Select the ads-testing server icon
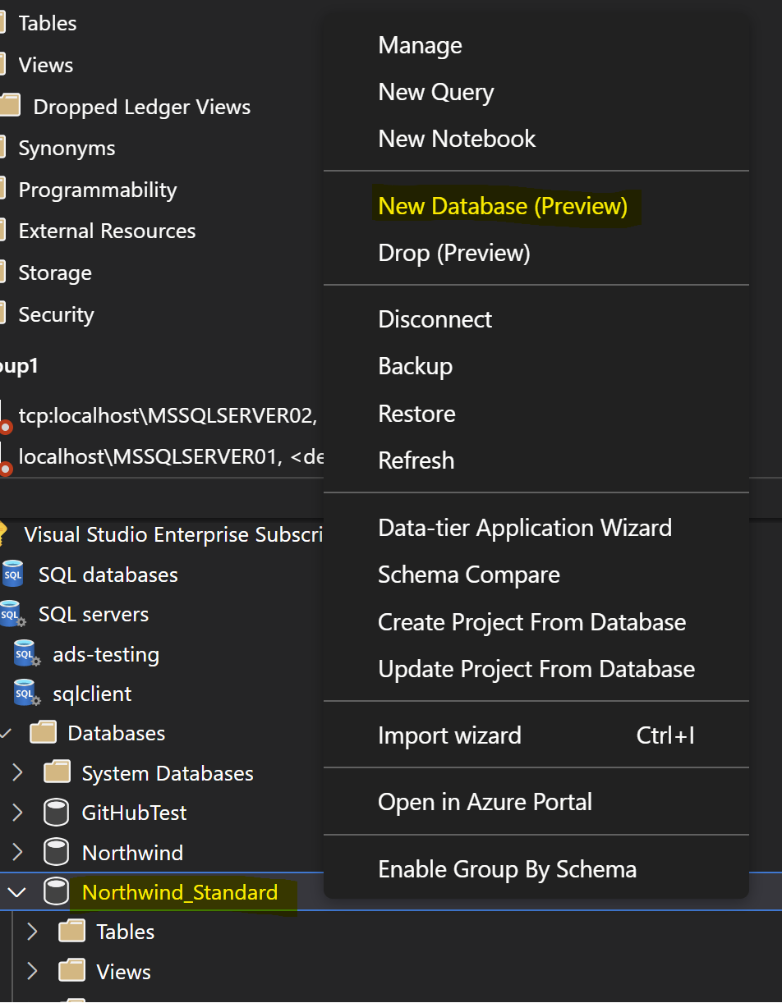 [25, 653]
